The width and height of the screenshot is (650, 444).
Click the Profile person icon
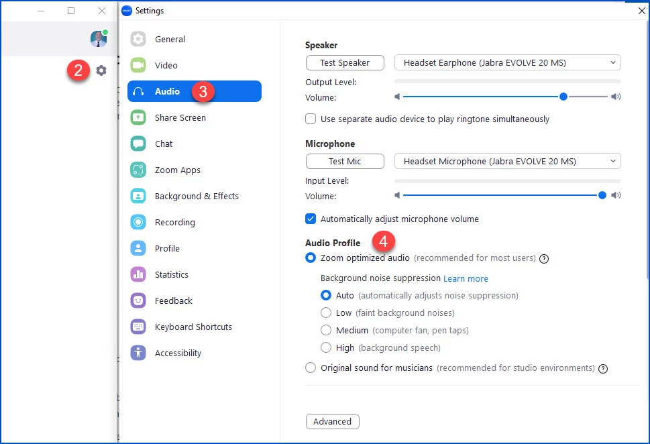point(138,248)
